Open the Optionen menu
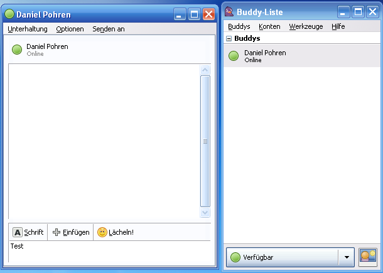This screenshot has height=273, width=383. [70, 29]
